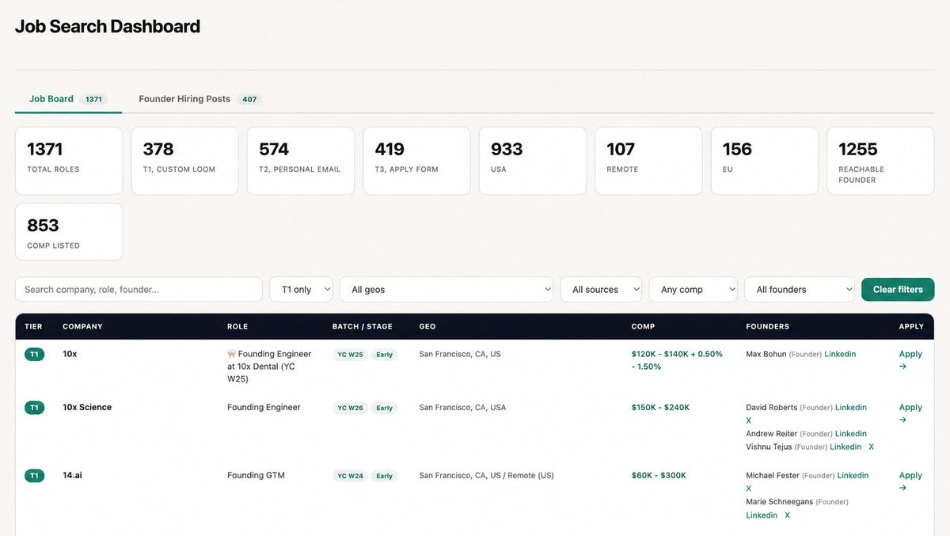
Task: Select the 156 EU stat card
Action: coord(765,161)
